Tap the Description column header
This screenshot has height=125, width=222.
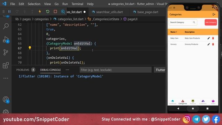coord(190,32)
